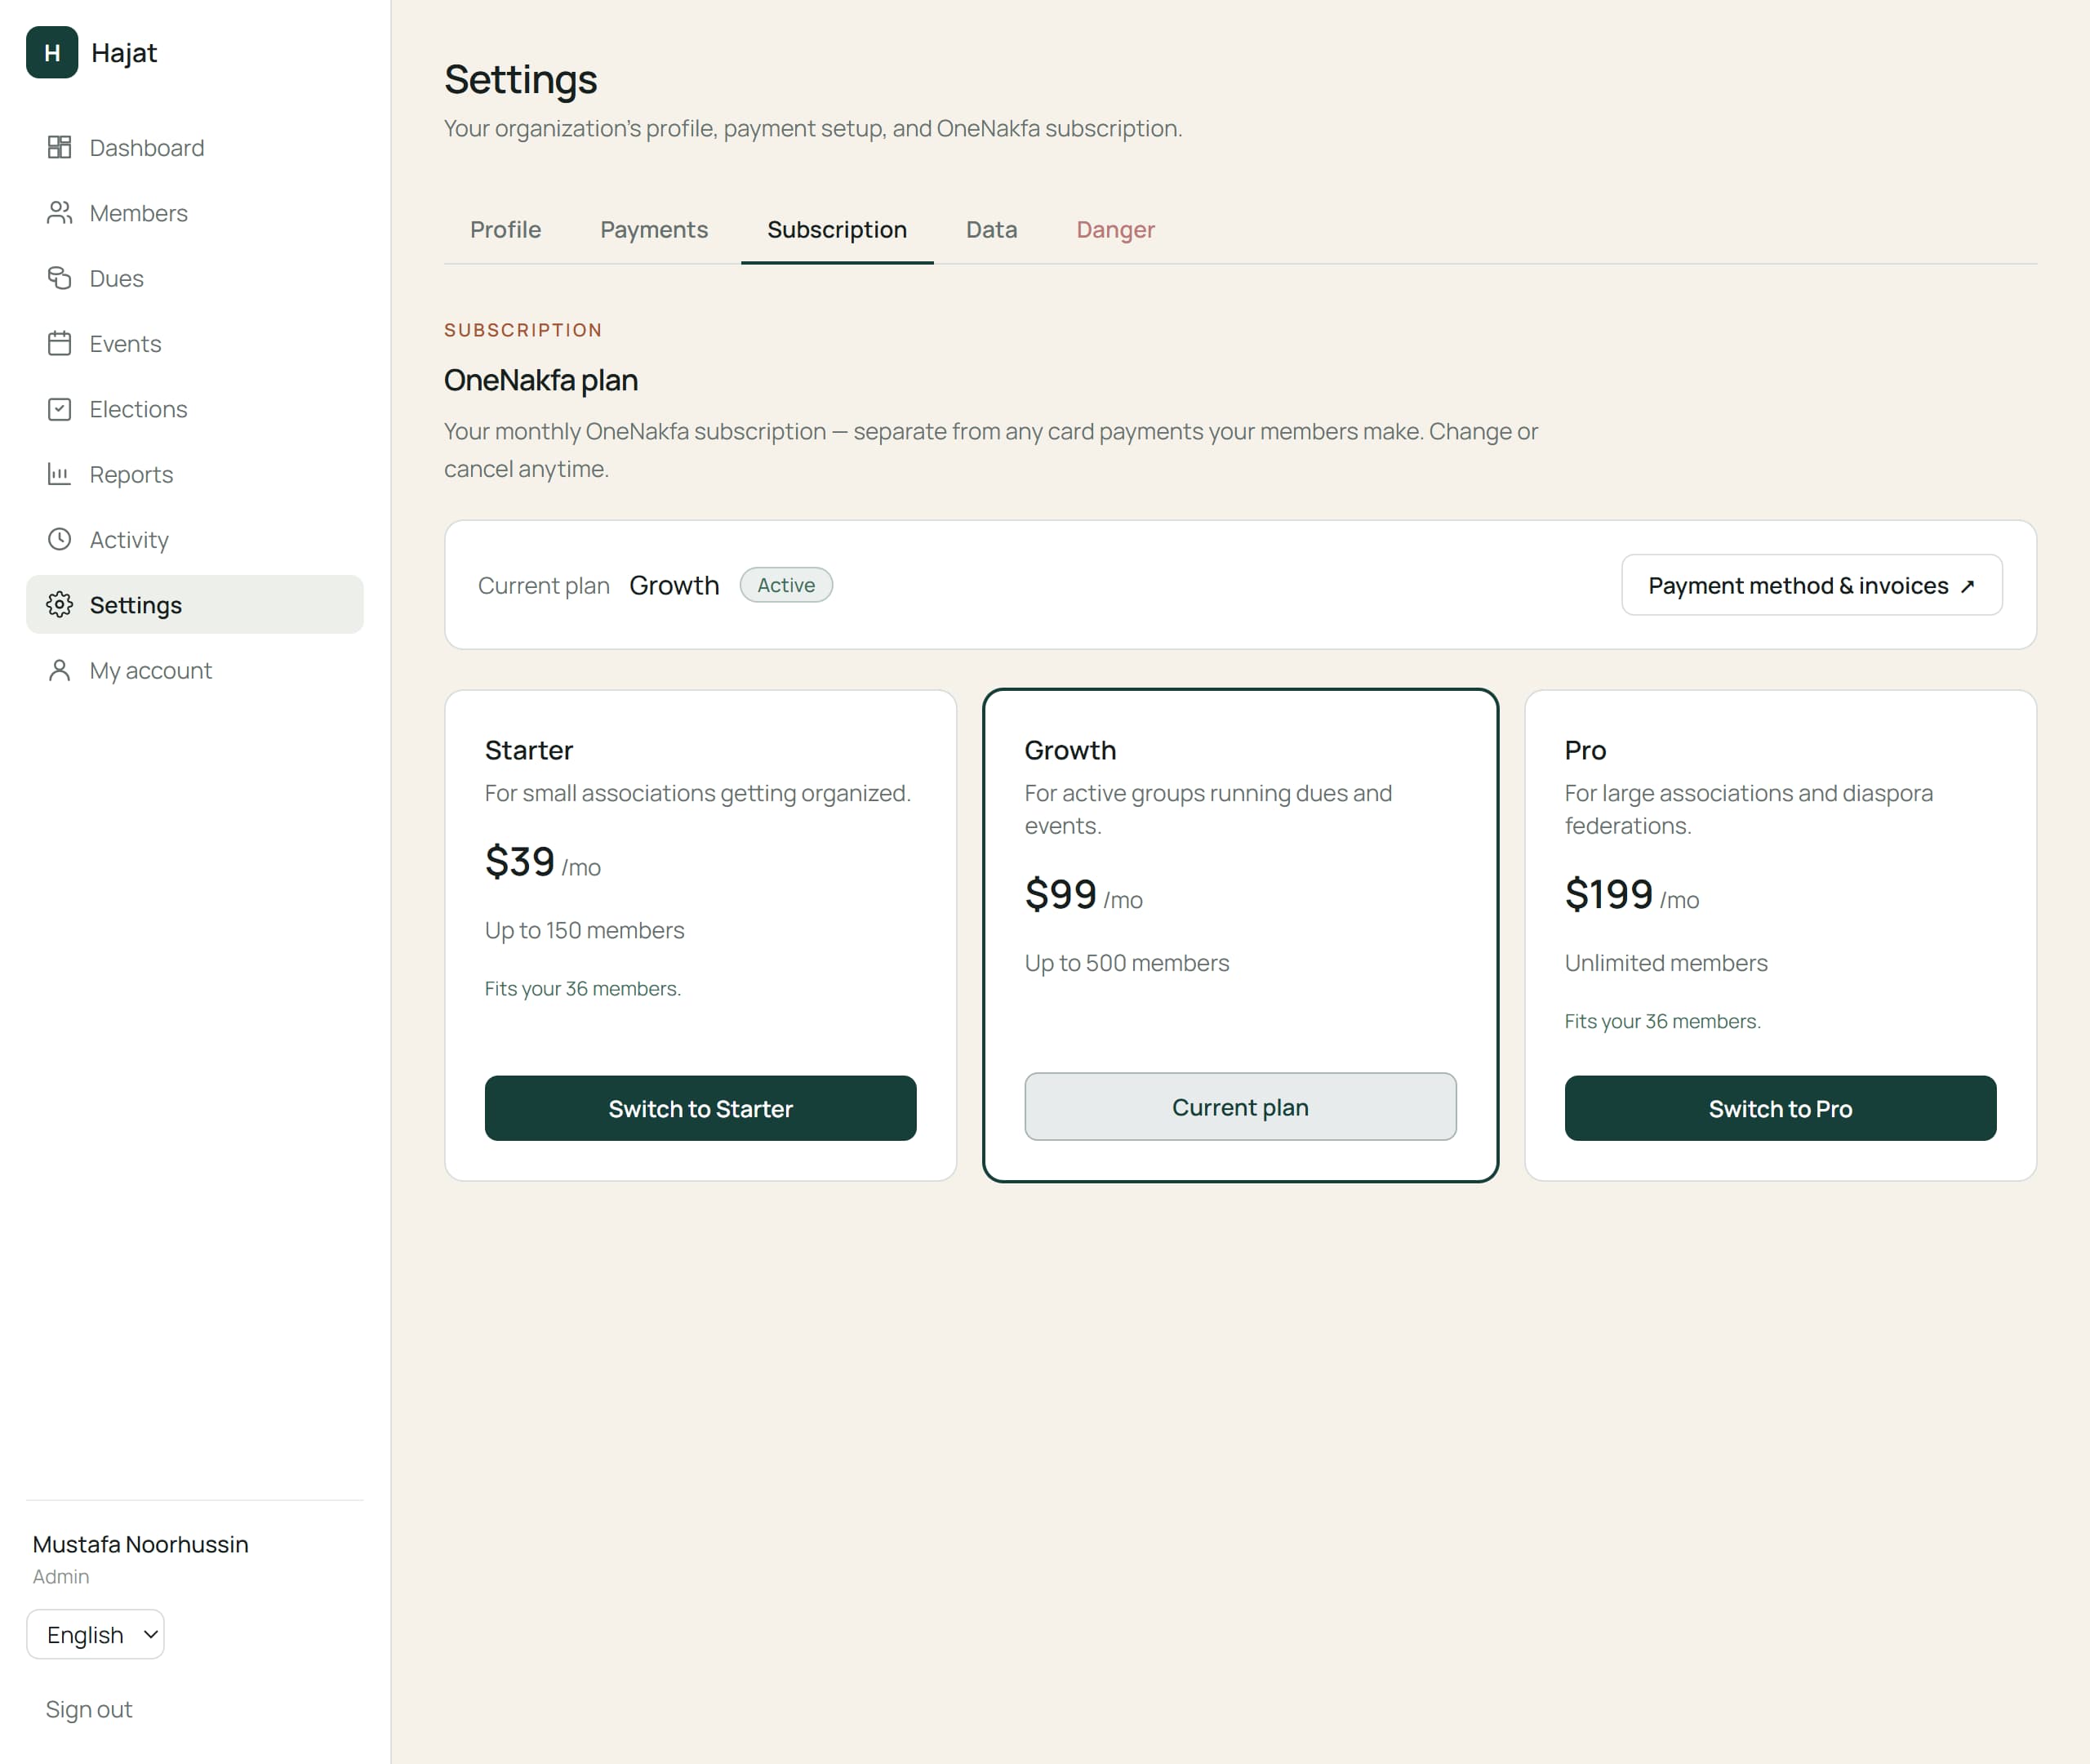
Task: Sign out of the account
Action: pos(89,1709)
